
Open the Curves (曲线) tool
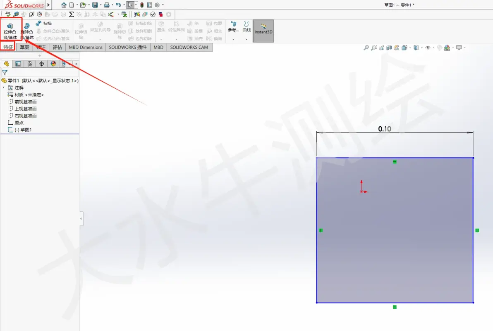tap(247, 27)
